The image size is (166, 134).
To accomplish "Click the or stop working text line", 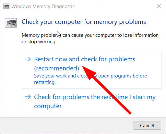I will coord(39,42).
